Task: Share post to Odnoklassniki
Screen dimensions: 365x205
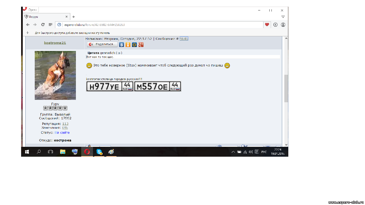Action: [x=128, y=45]
